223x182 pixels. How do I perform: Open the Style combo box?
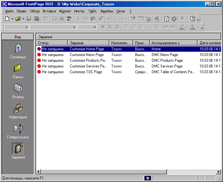click(16, 27)
